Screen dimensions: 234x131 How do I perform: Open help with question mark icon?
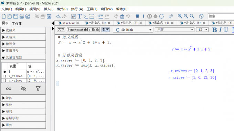[x=201, y=16]
